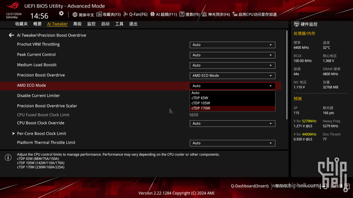Click the globe language icon
The width and height of the screenshot is (353, 198).
click(x=75, y=15)
